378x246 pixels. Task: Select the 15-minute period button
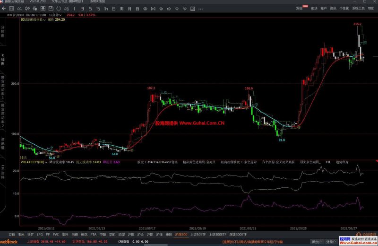point(98,9)
